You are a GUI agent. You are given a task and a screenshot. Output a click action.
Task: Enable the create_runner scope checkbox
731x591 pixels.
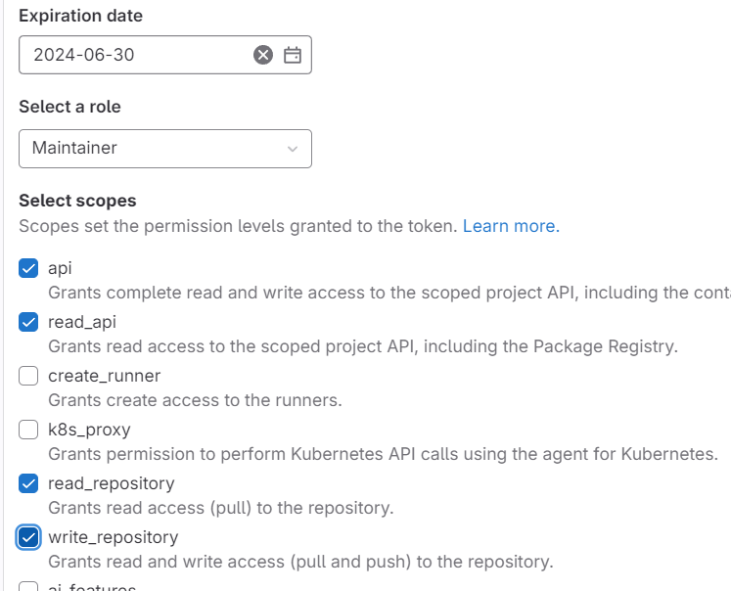coord(29,376)
